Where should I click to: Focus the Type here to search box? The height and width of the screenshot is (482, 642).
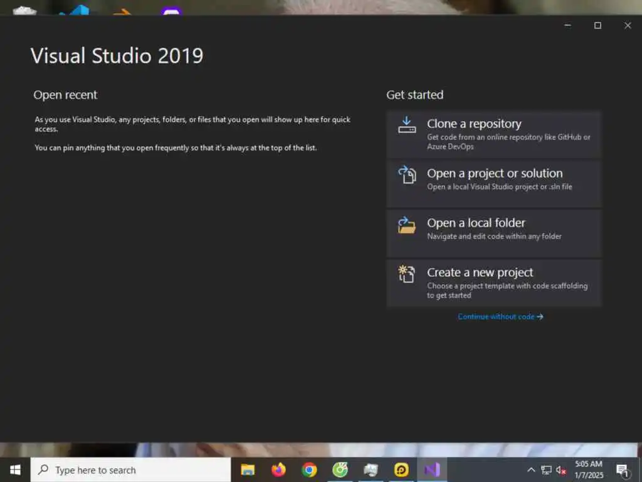pos(130,469)
